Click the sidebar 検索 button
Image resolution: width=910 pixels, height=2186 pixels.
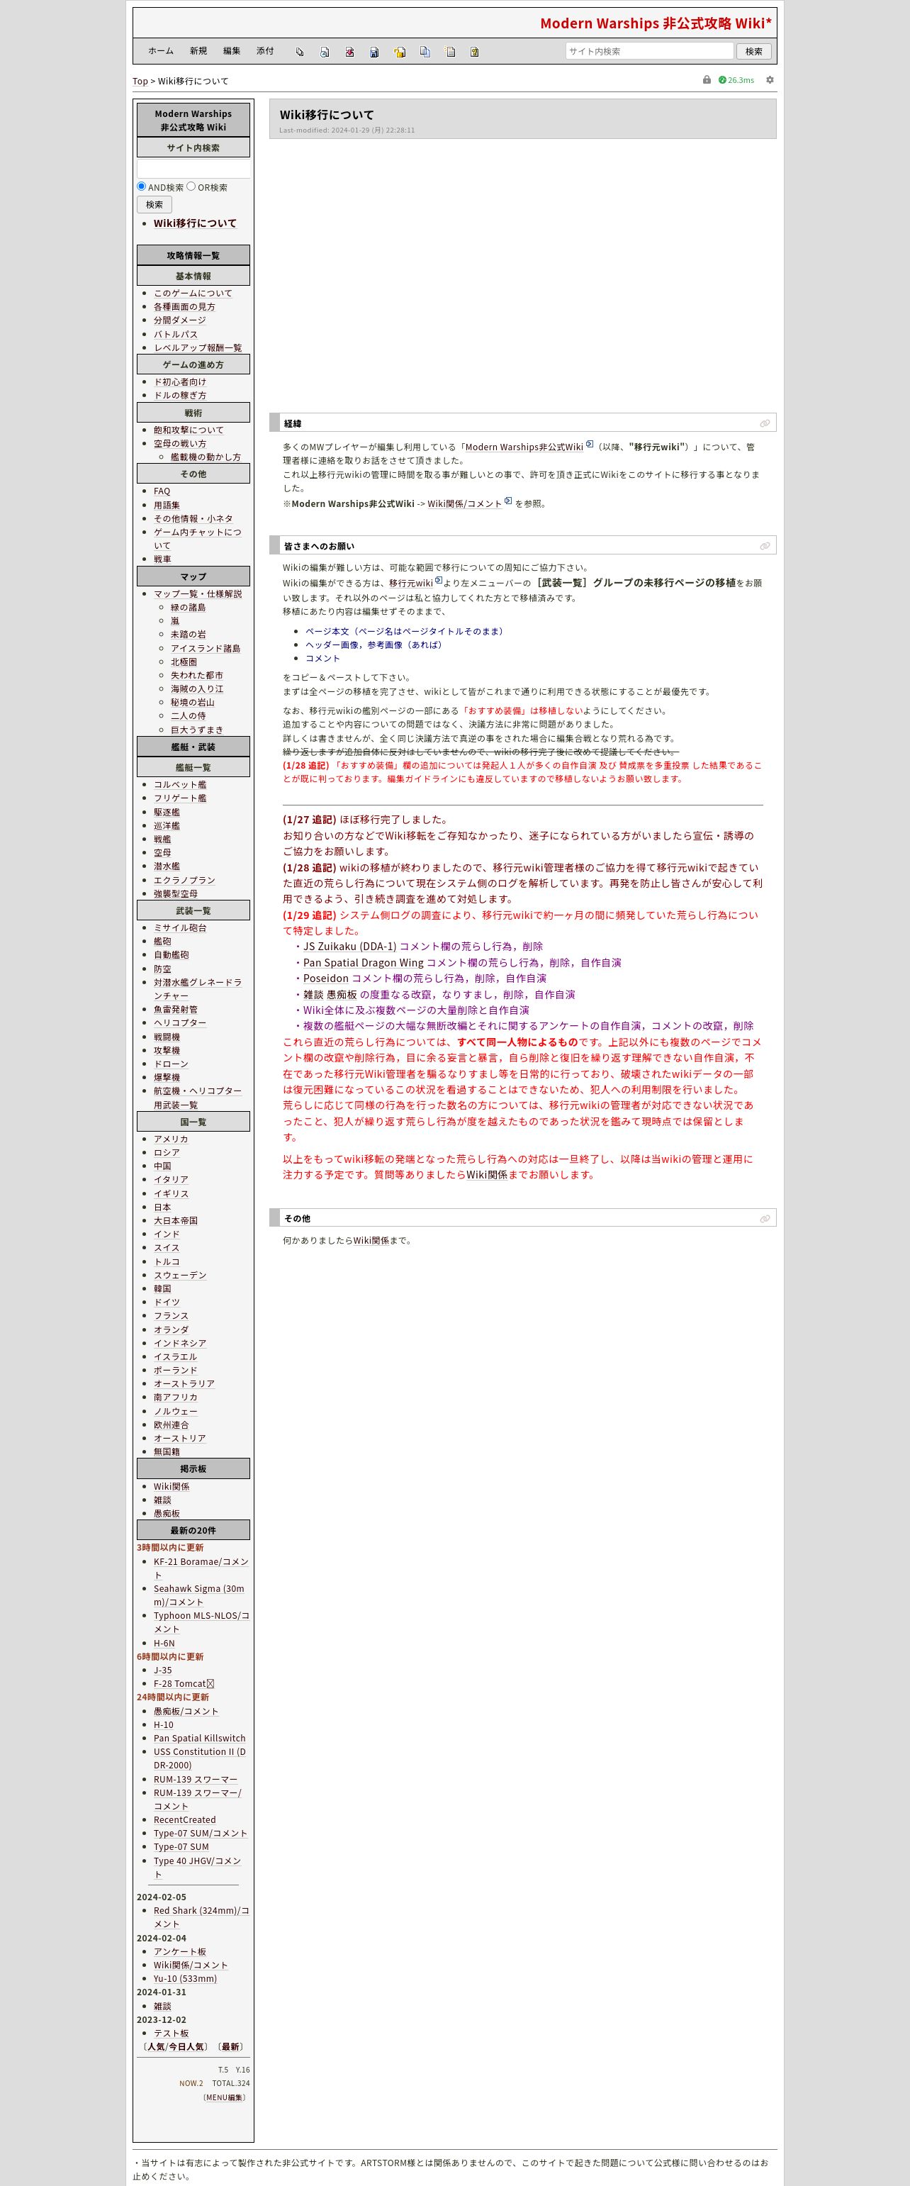tap(155, 204)
